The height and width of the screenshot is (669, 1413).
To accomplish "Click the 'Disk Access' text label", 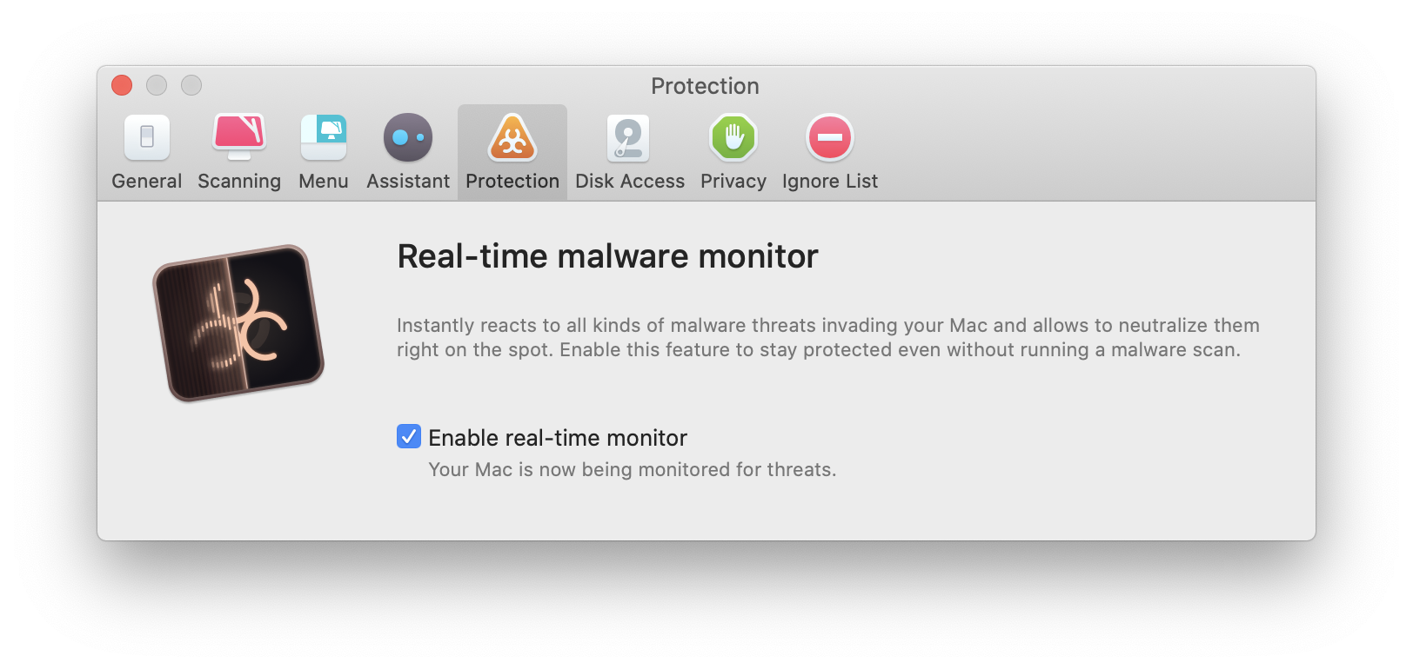I will (629, 182).
